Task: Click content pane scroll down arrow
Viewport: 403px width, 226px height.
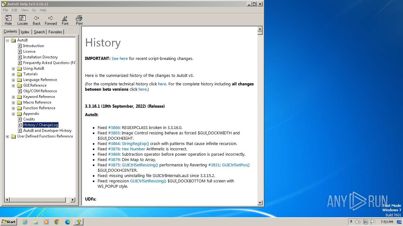Action: [260, 203]
